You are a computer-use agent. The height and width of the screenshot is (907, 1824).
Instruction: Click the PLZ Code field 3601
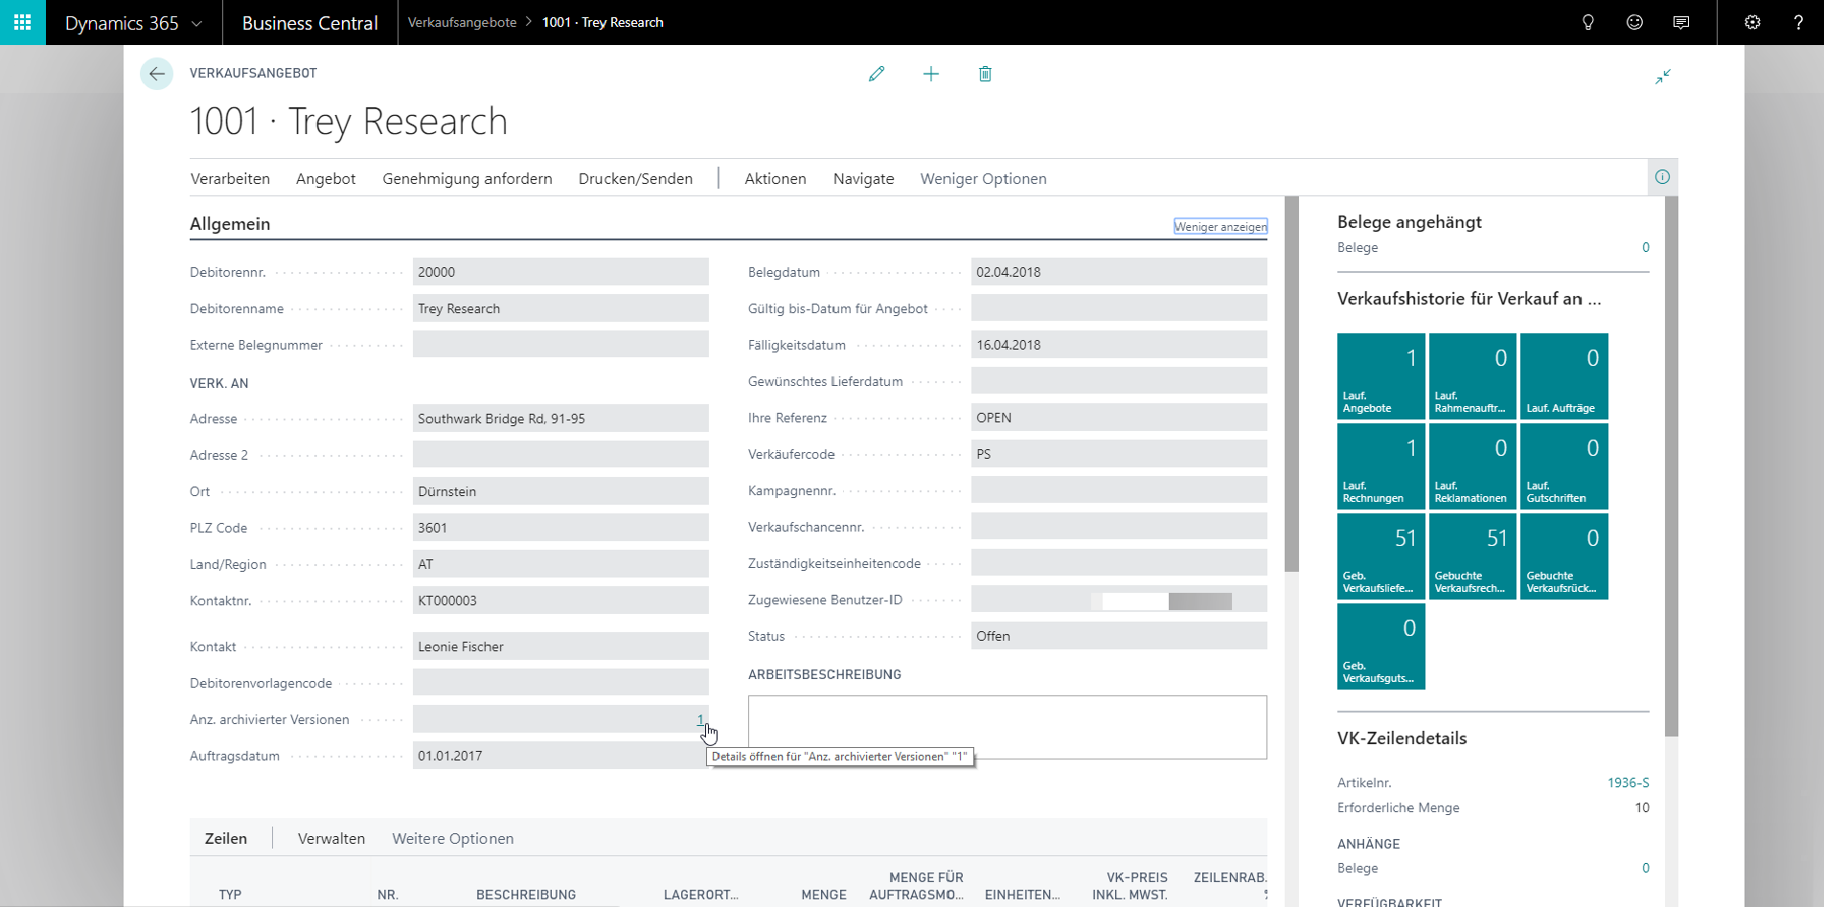[x=560, y=528]
